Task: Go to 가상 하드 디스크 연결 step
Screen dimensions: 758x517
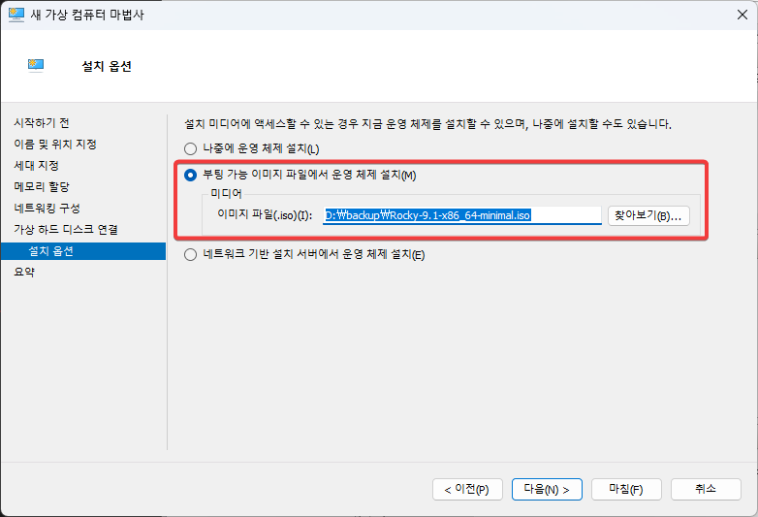Action: (x=65, y=229)
